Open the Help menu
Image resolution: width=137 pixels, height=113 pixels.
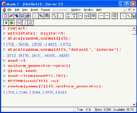[99, 10]
